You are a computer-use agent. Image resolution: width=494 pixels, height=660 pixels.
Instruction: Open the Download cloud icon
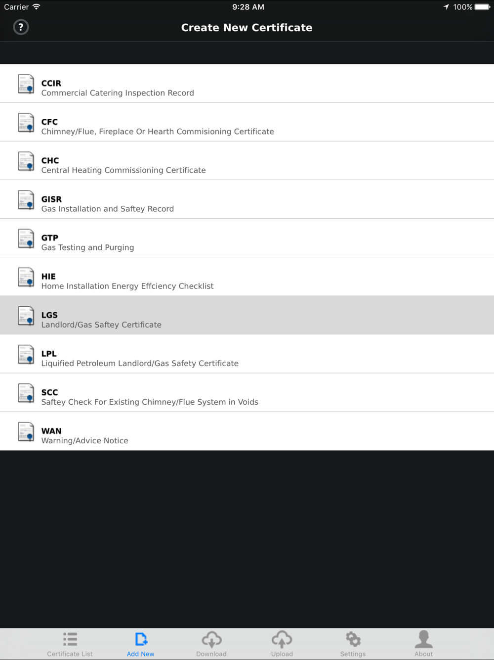tap(211, 639)
